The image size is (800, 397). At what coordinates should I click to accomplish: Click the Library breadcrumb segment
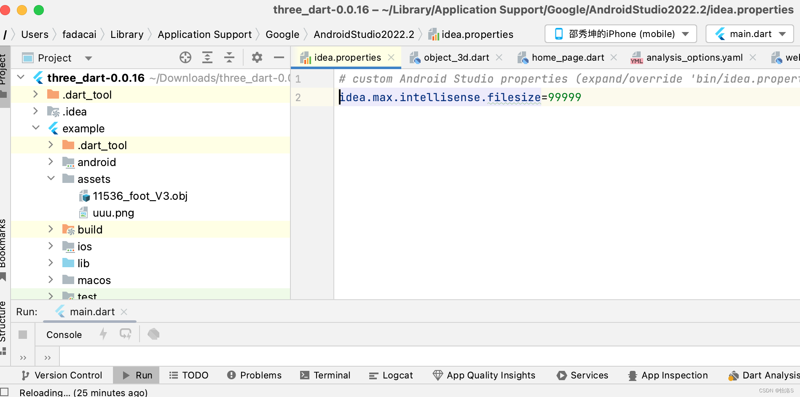[x=127, y=34]
